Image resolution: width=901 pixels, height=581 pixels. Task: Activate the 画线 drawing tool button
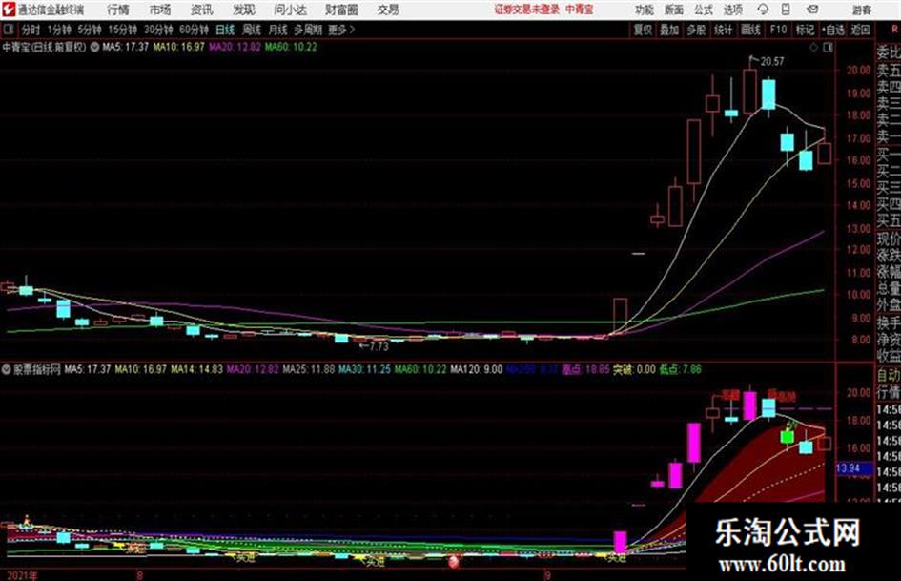[751, 30]
